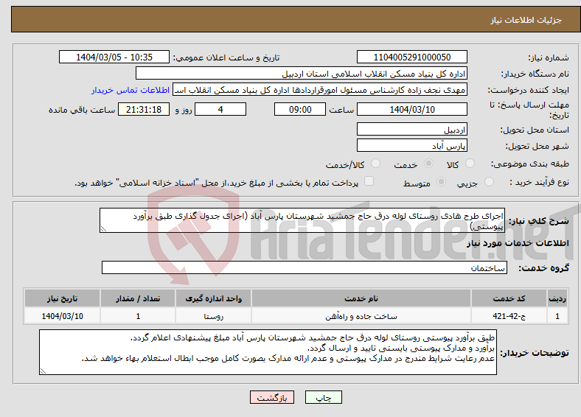Image resolution: width=581 pixels, height=417 pixels.
Task: Click the description textarea resize handle
Action: tap(103, 229)
